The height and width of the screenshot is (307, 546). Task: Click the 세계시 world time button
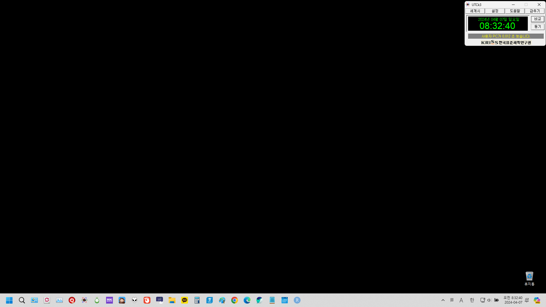click(x=475, y=11)
